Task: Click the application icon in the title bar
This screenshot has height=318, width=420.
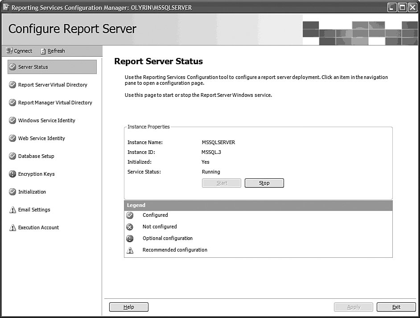Action: pos(6,7)
